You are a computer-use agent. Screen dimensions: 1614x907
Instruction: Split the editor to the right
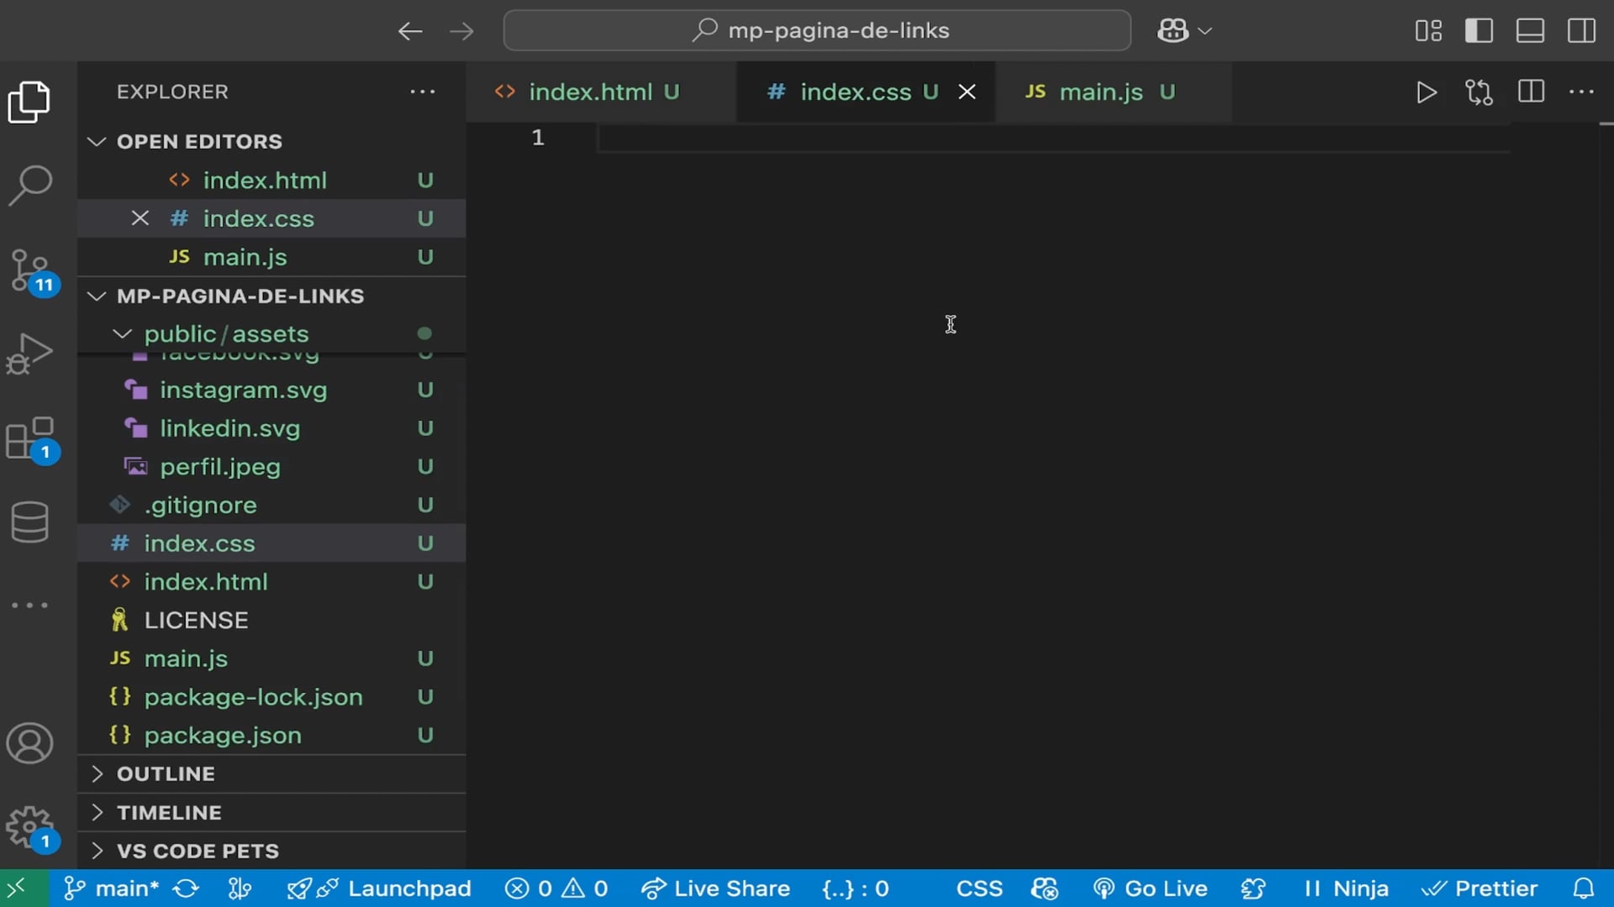1531,92
